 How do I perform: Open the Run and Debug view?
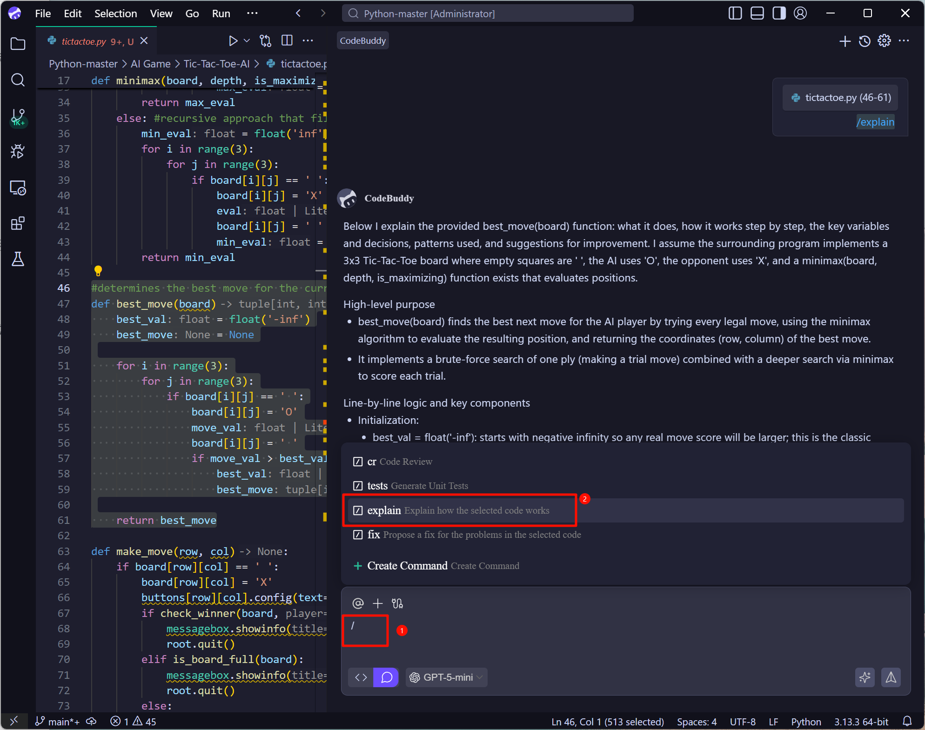click(18, 152)
